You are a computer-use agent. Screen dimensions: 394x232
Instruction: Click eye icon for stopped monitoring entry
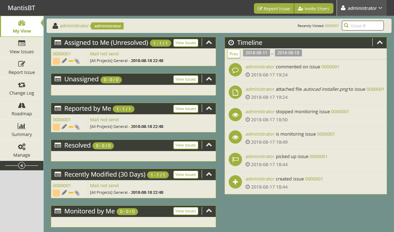pyautogui.click(x=235, y=115)
